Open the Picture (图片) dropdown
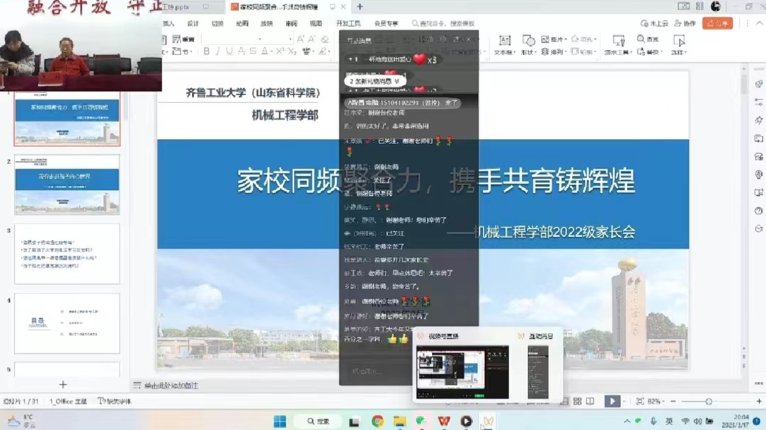The height and width of the screenshot is (430, 766). click(554, 39)
